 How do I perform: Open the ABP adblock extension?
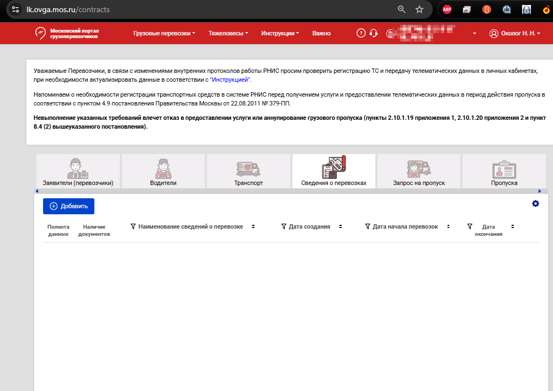(447, 9)
